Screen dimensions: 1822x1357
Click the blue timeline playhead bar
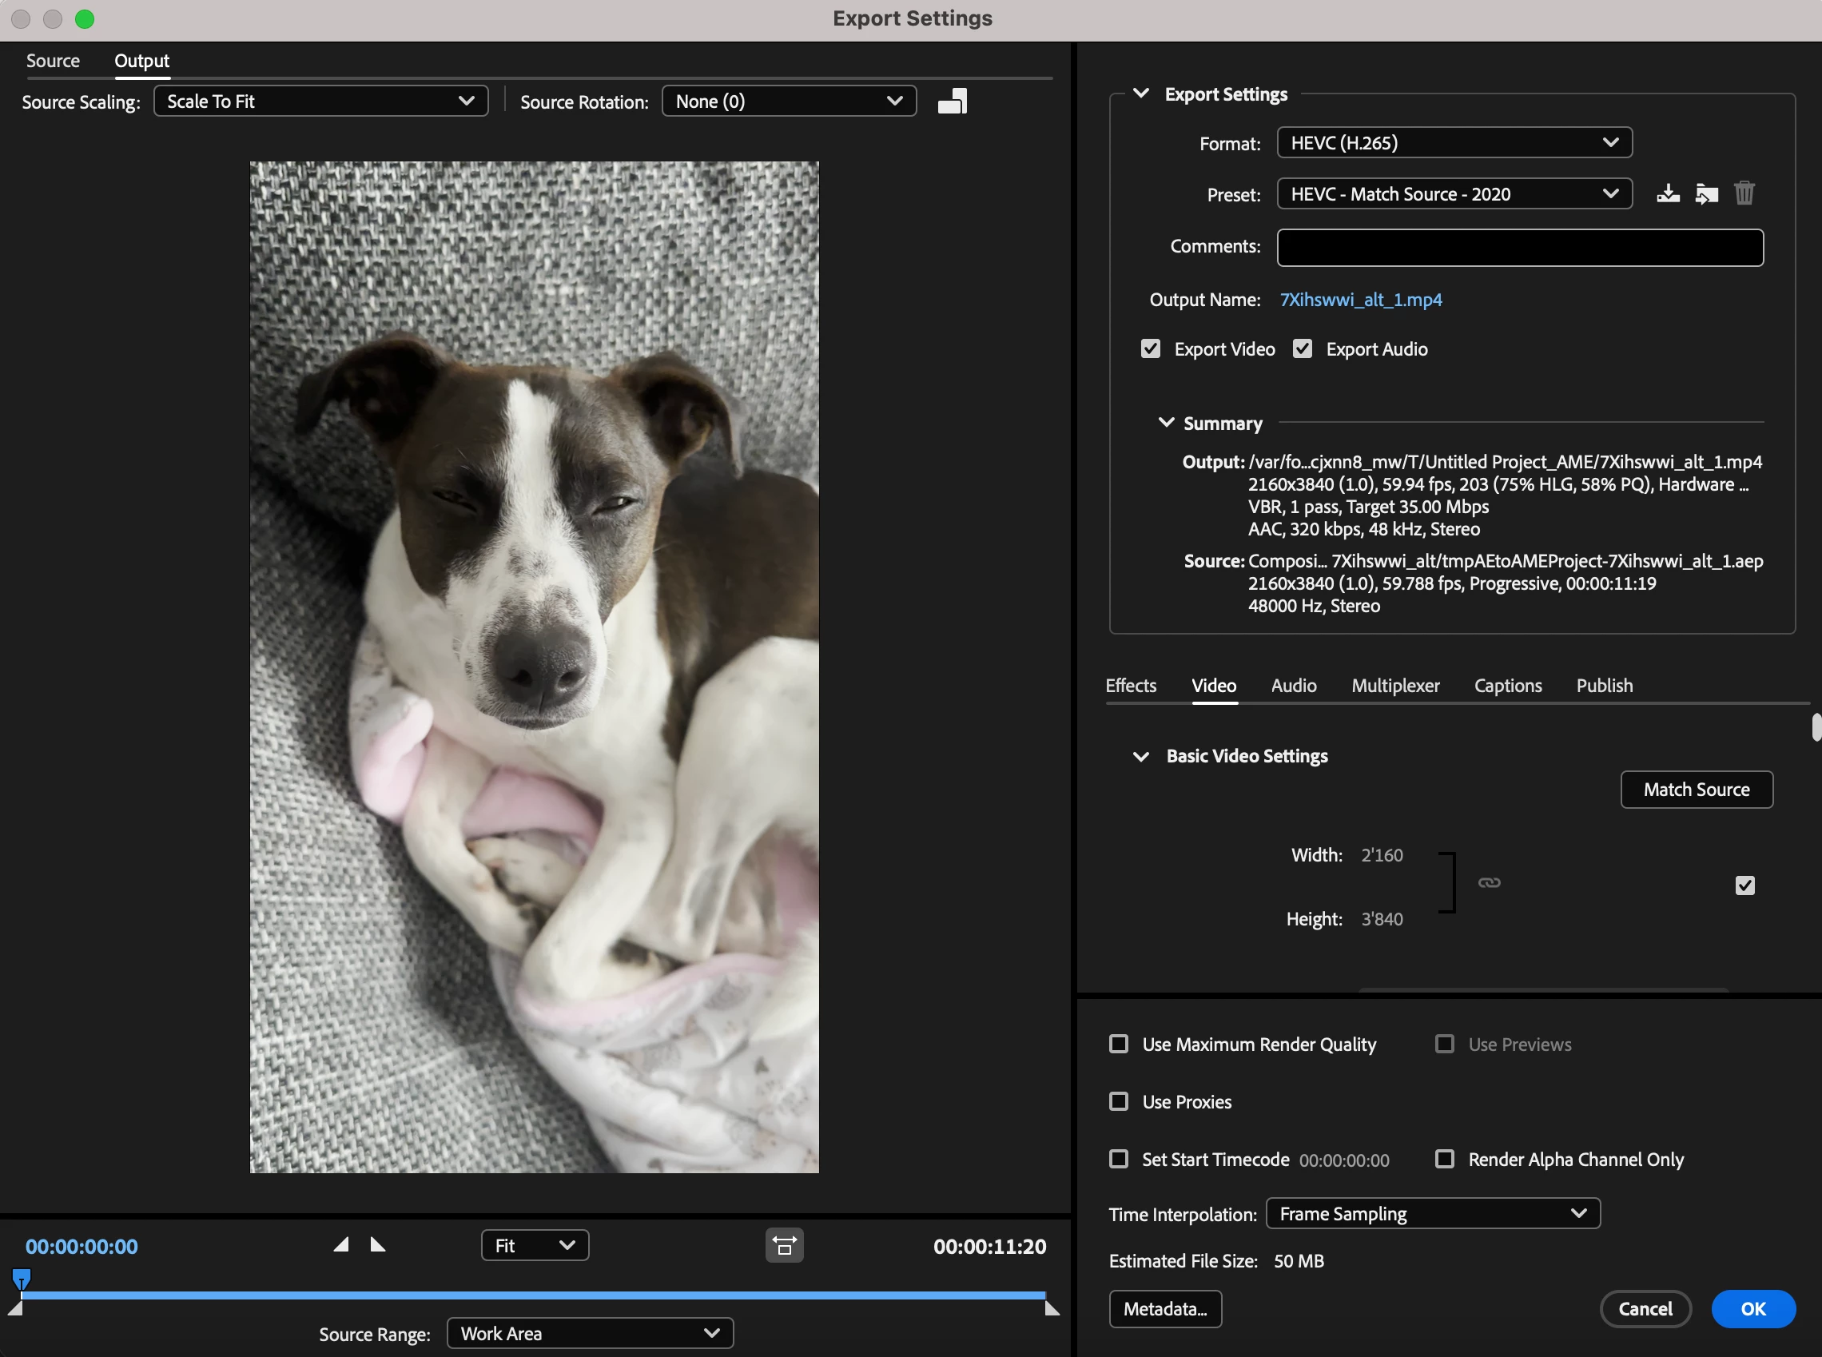(x=532, y=1295)
